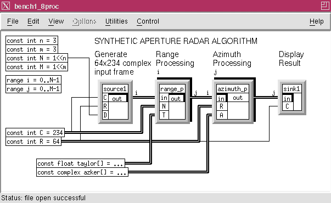Open the Control menu
This screenshot has height=203, width=331.
coord(148,21)
